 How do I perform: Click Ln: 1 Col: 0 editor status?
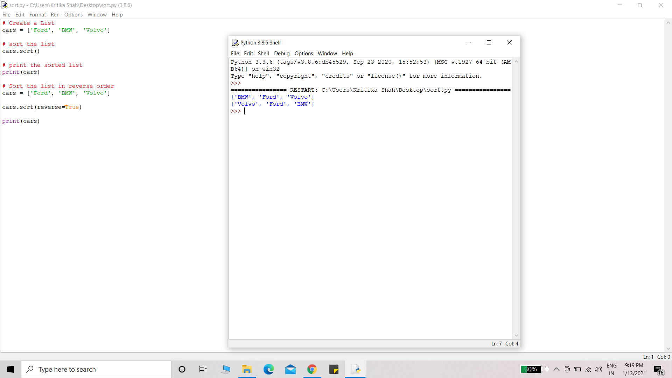657,357
